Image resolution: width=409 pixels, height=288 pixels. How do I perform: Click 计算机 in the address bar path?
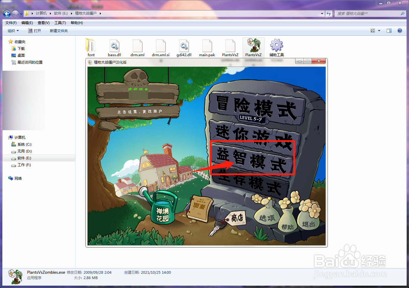pyautogui.click(x=41, y=13)
